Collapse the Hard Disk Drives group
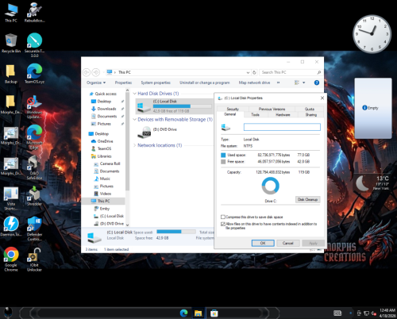The height and width of the screenshot is (319, 397). [134, 94]
